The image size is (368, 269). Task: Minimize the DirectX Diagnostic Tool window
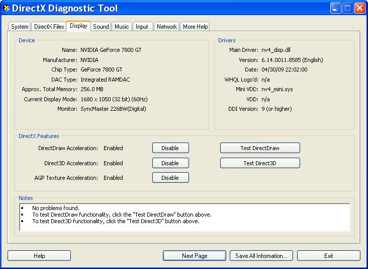(336, 8)
